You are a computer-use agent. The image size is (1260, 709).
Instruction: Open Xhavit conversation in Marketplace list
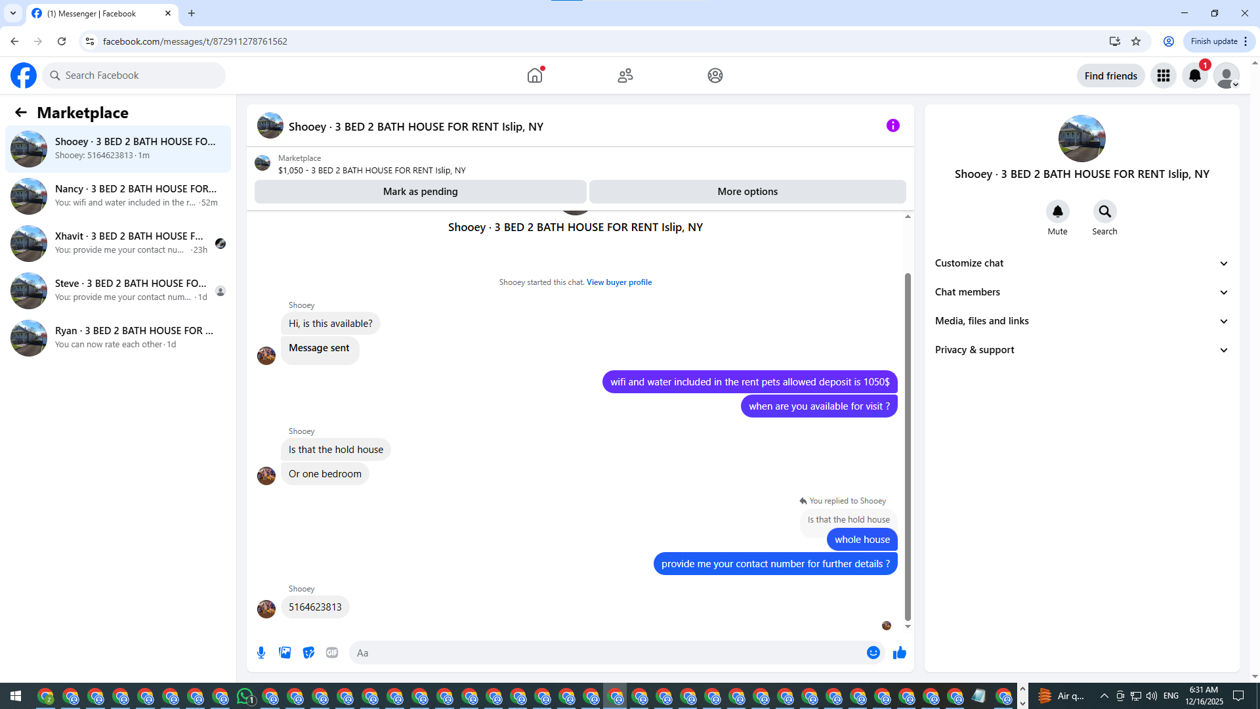118,244
